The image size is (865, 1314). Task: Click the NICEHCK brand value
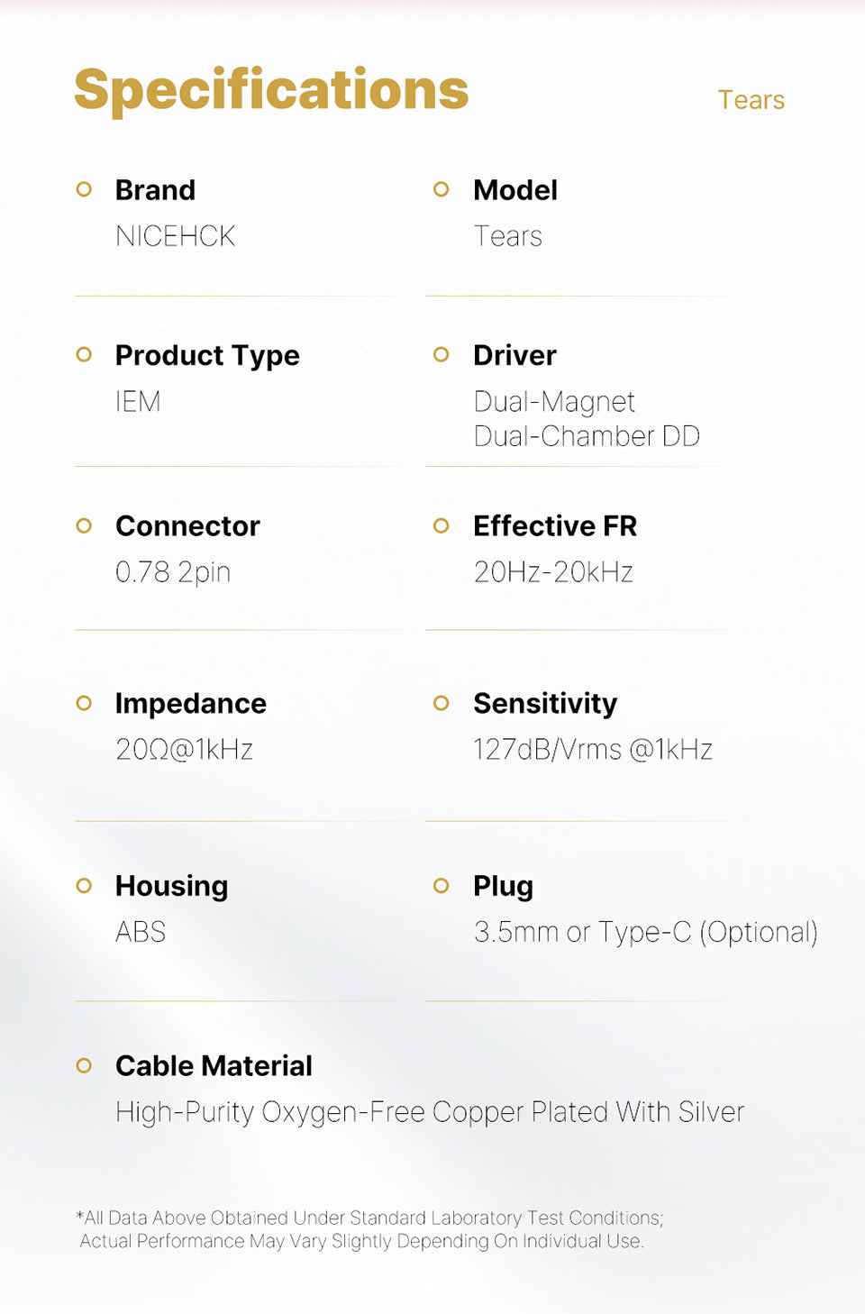tap(175, 236)
